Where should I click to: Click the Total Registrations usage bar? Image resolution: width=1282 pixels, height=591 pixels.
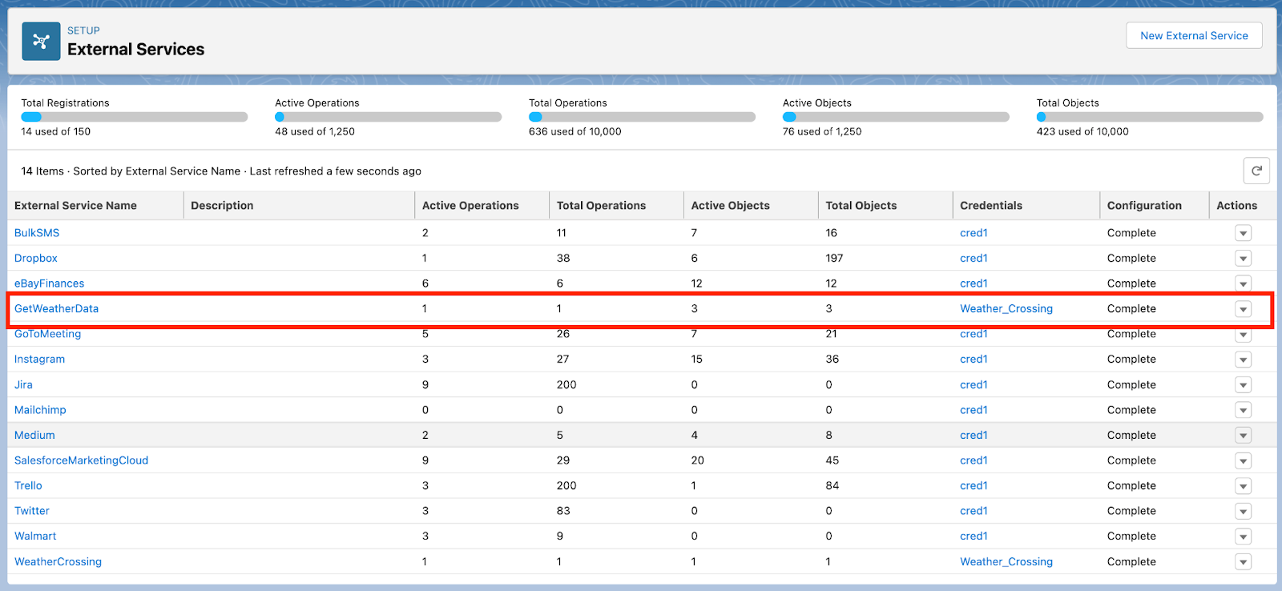(135, 117)
